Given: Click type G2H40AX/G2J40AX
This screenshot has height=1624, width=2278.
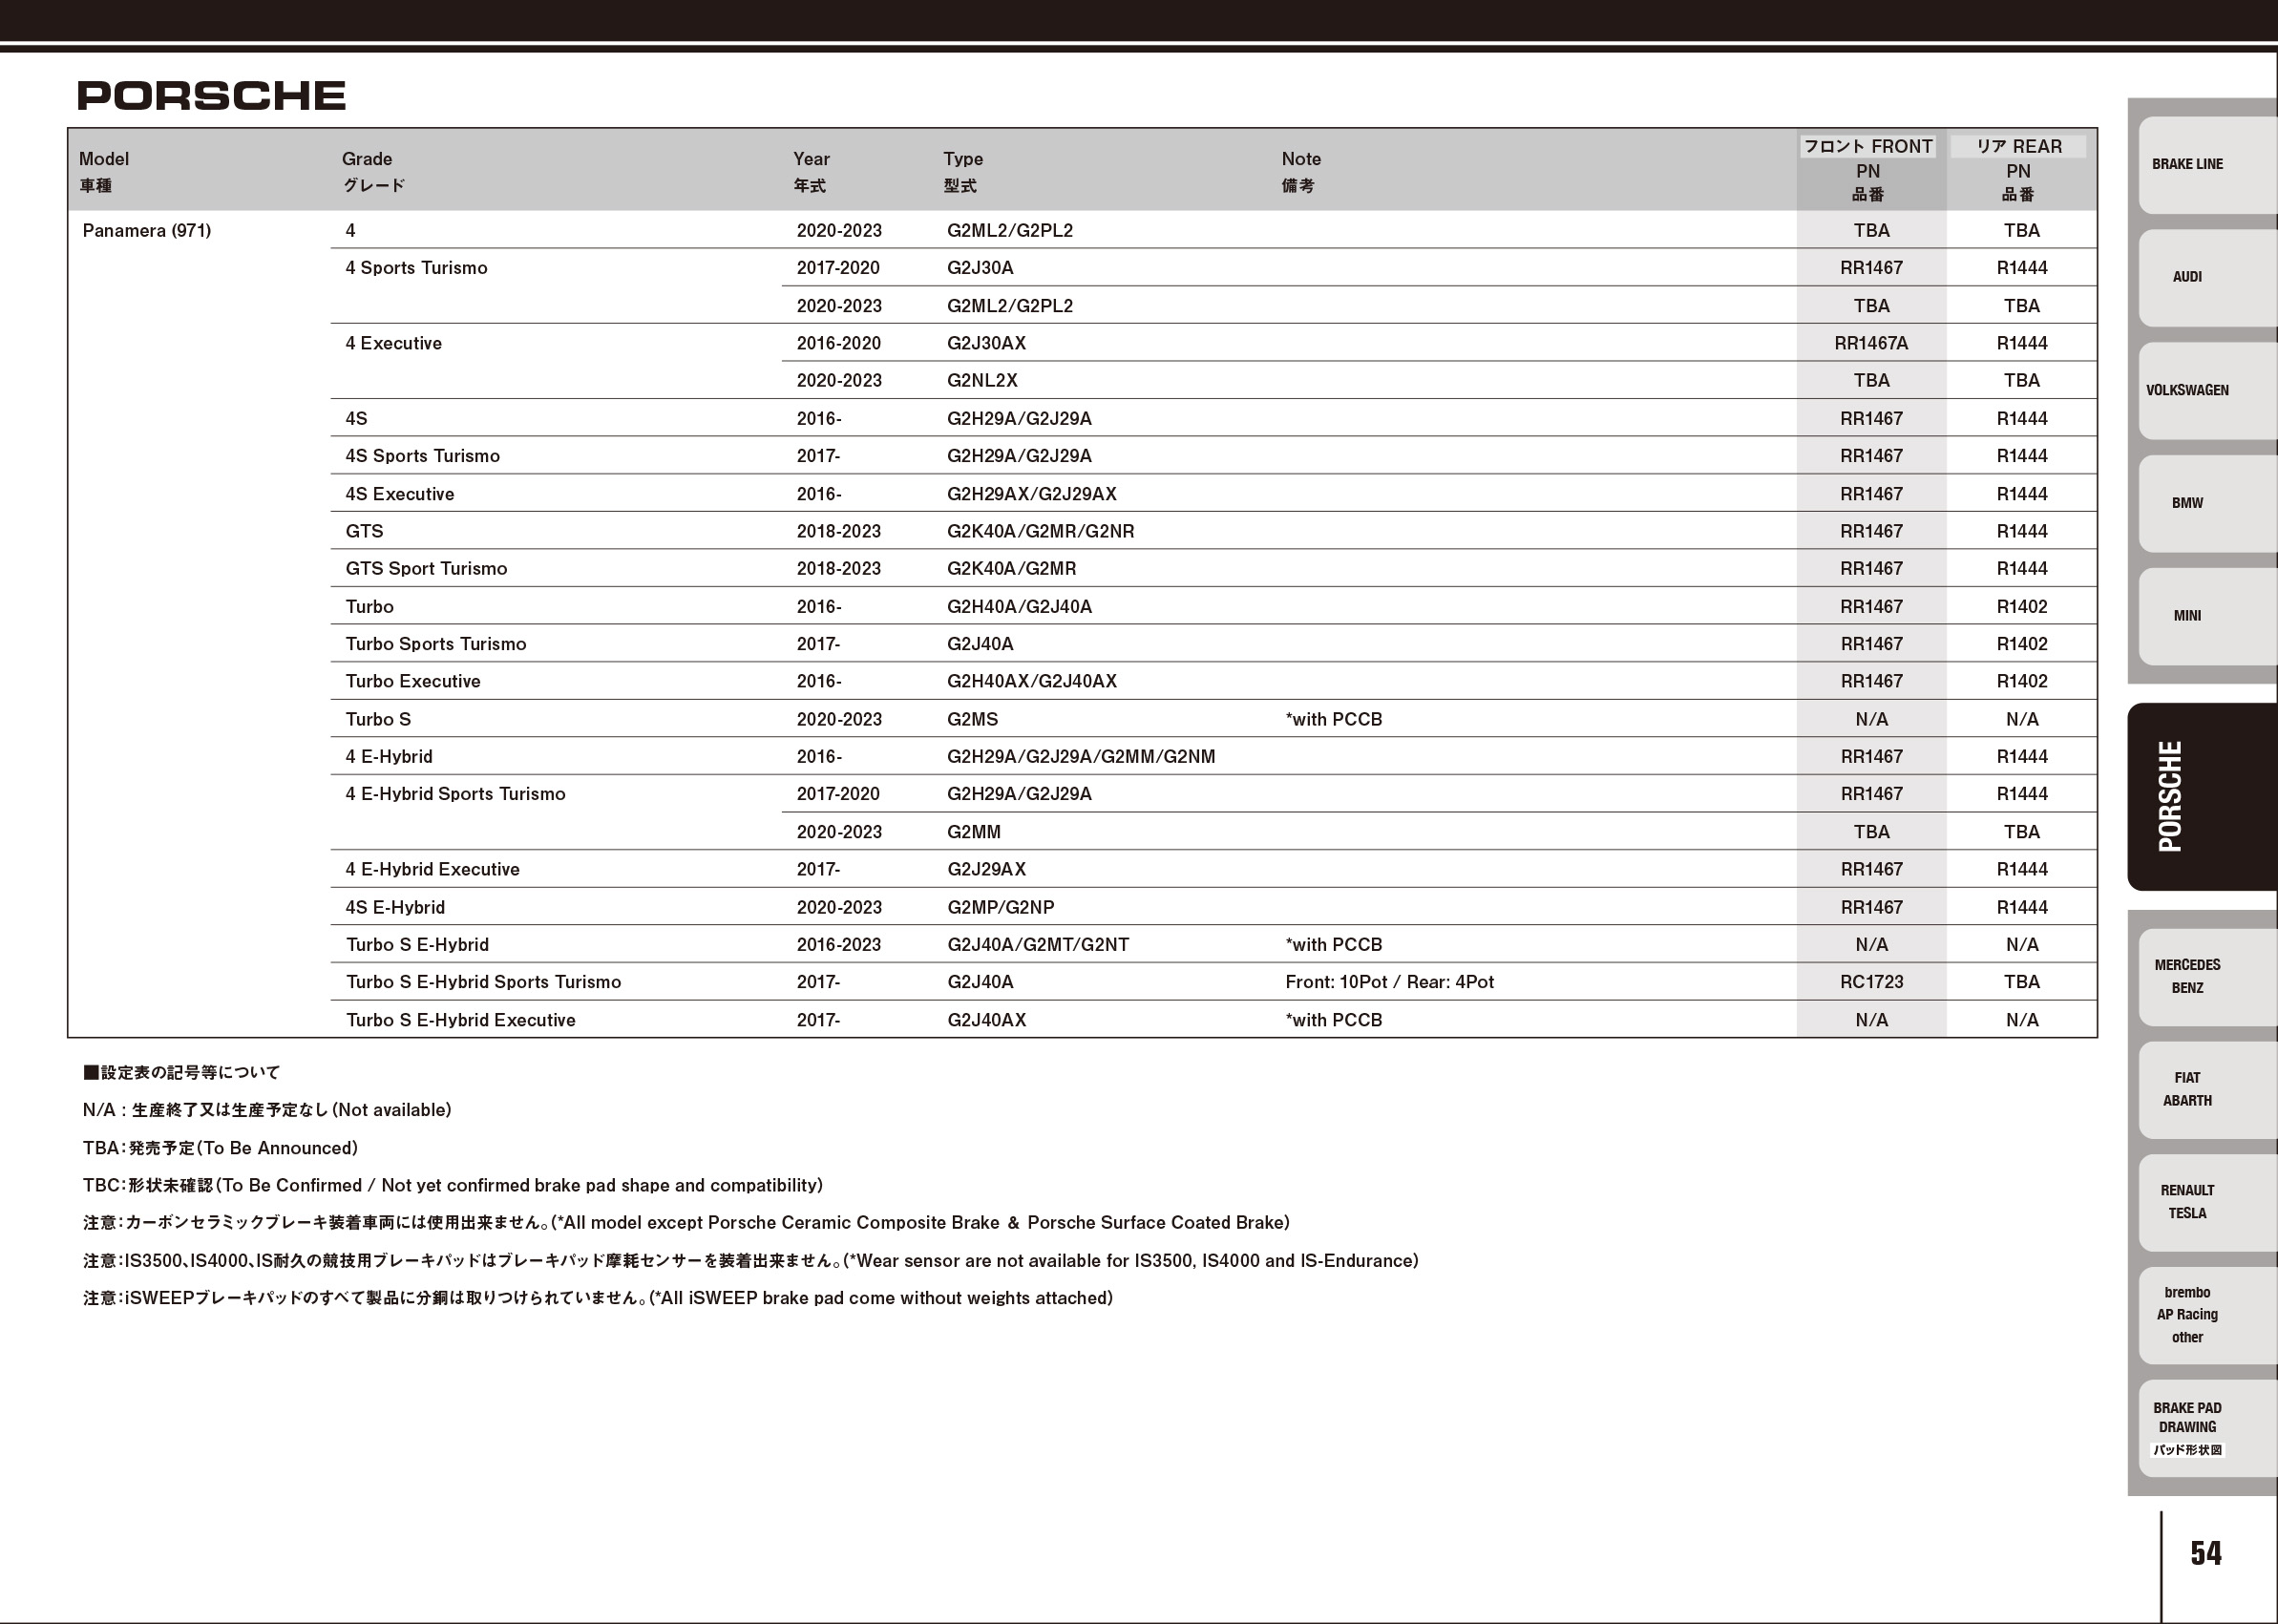Looking at the screenshot, I should (x=1031, y=682).
